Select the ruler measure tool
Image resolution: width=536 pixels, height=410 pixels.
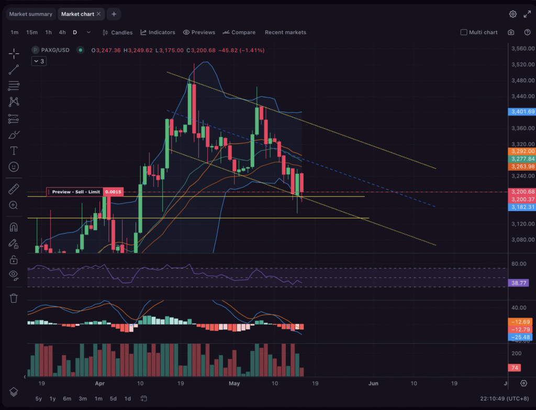click(x=14, y=189)
